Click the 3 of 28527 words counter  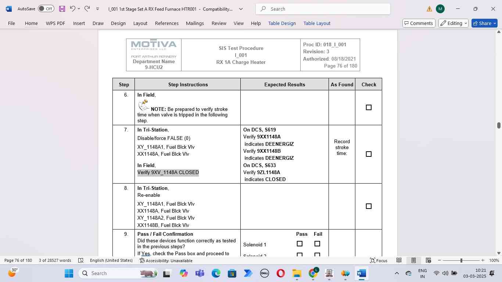tap(55, 260)
